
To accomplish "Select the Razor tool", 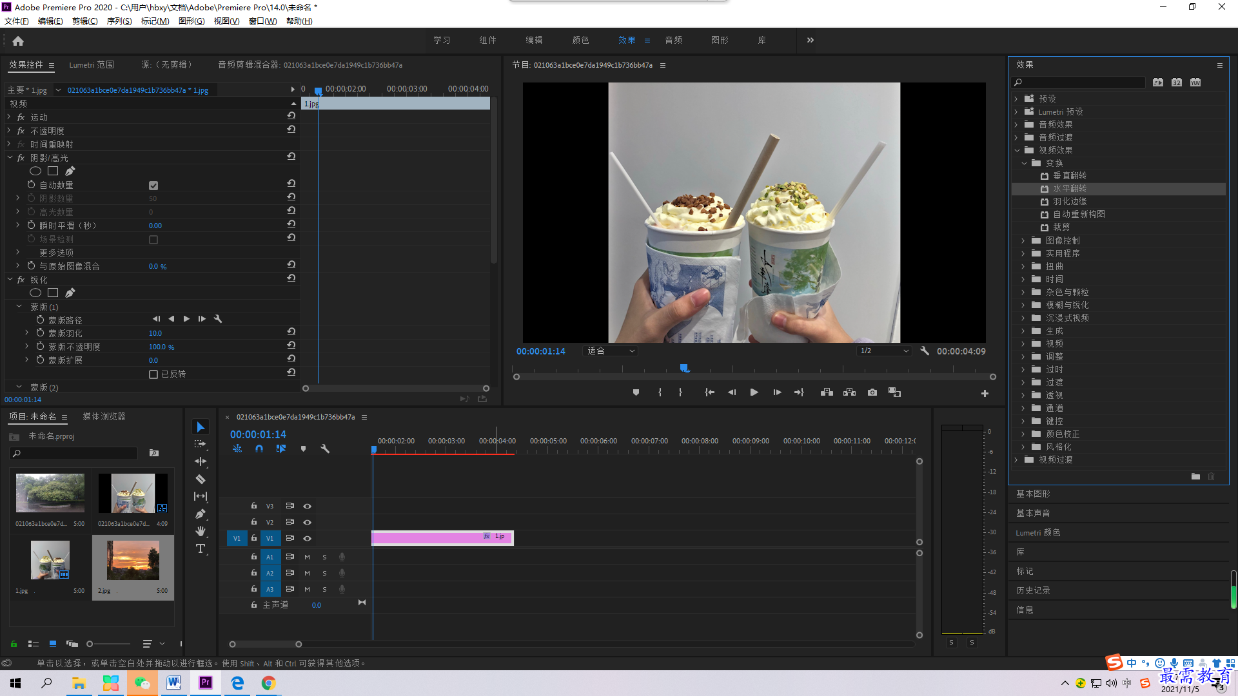I will click(x=201, y=479).
